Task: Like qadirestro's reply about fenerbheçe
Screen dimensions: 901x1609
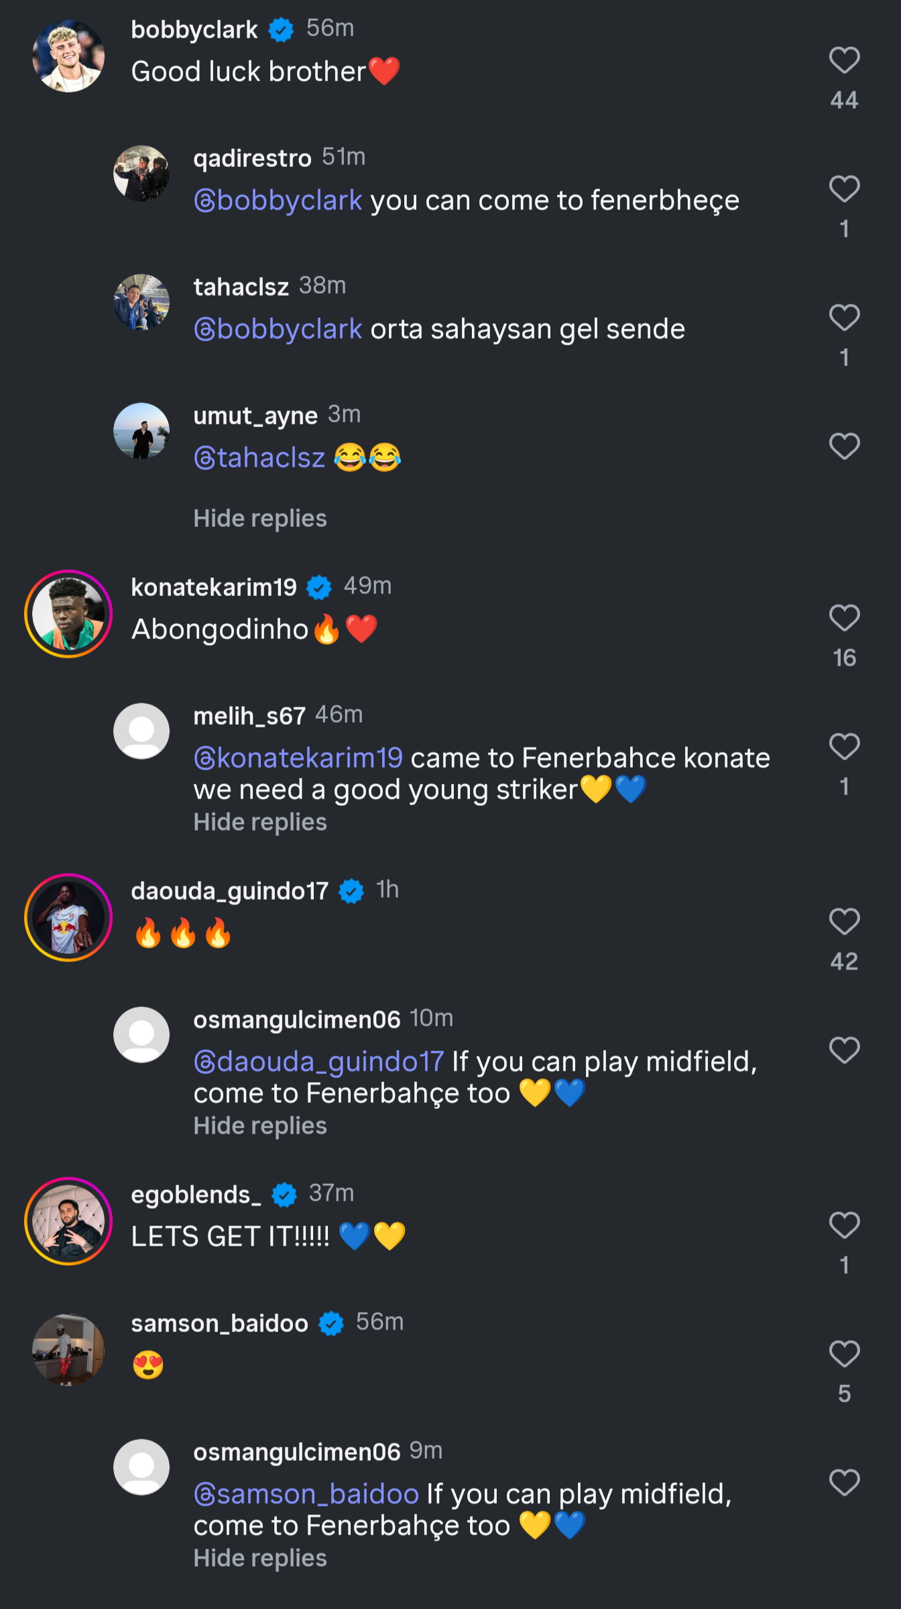Action: 844,189
